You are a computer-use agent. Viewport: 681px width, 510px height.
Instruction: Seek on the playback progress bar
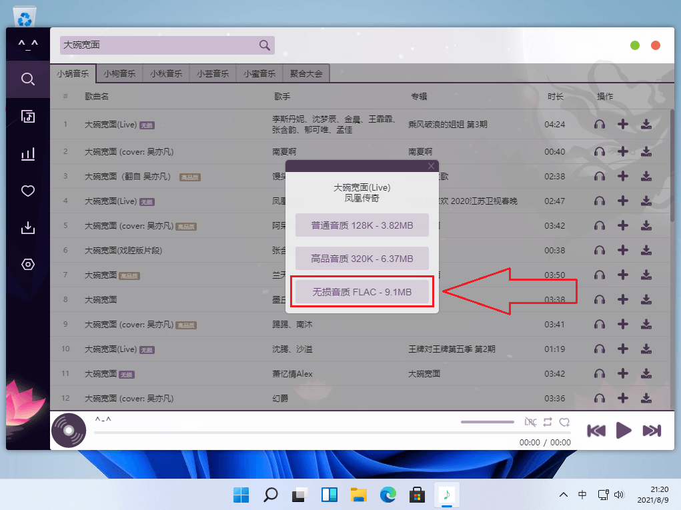(x=332, y=433)
